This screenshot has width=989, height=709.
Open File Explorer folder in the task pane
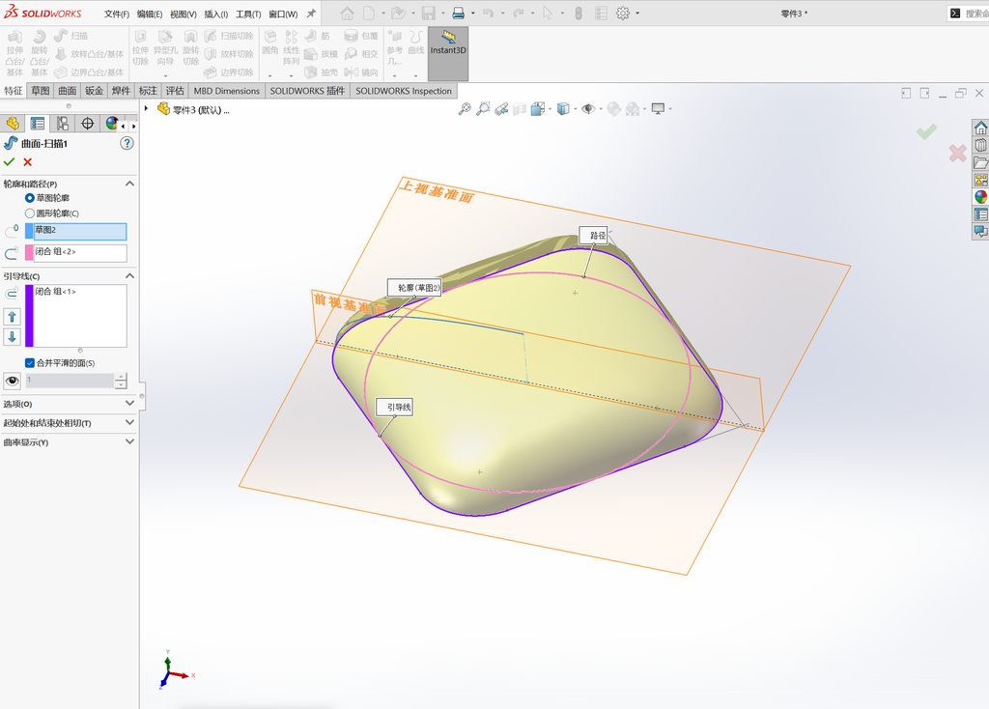[980, 162]
